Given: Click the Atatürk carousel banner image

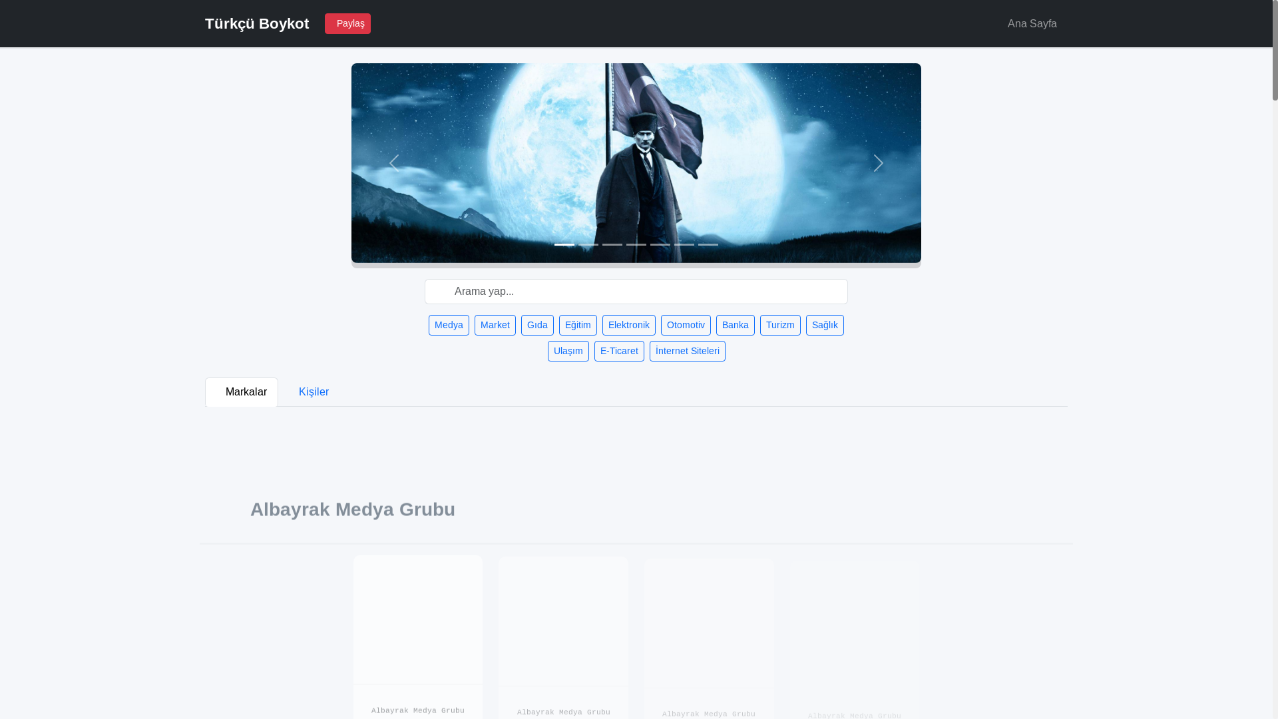Looking at the screenshot, I should 636,163.
